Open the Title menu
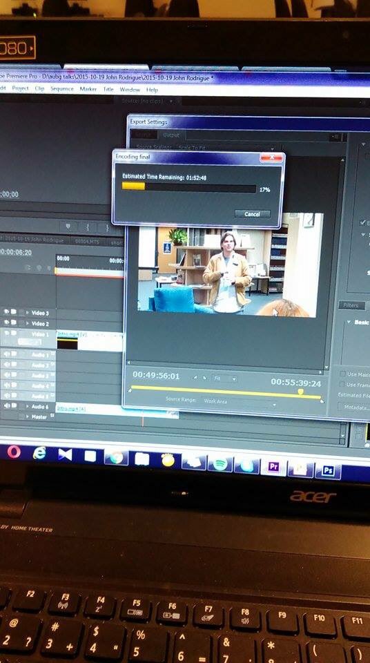The width and height of the screenshot is (370, 663). tap(108, 89)
